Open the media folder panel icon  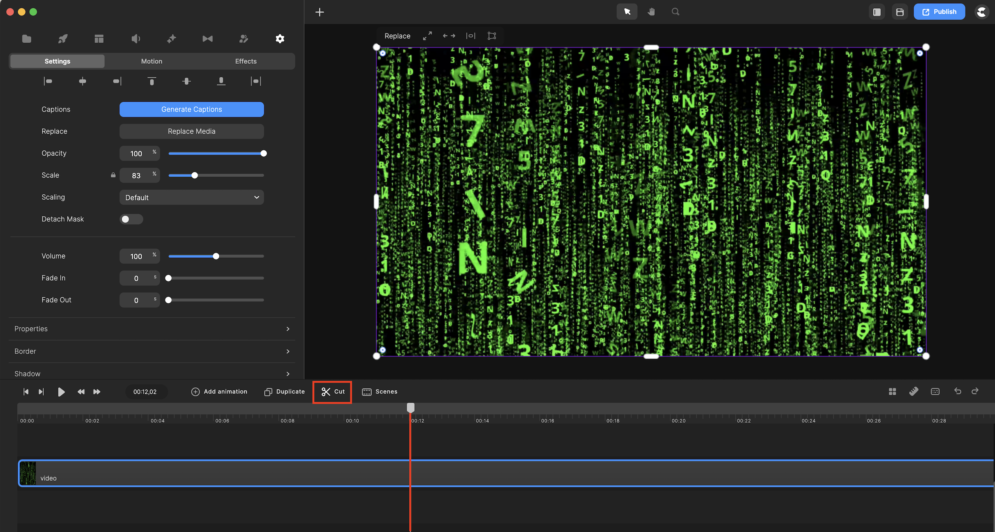click(x=27, y=38)
